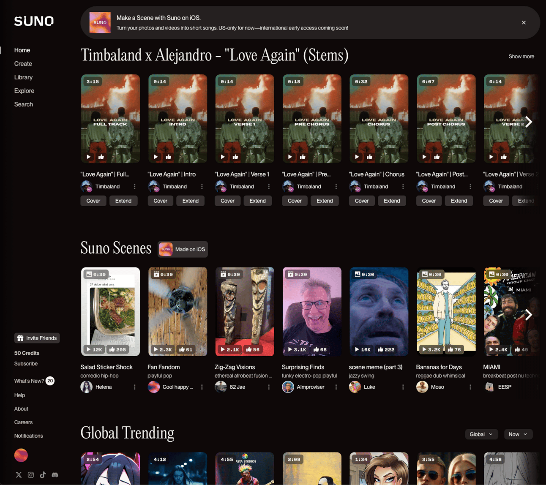Open the scene meme (part 3) thumbnail

(379, 311)
